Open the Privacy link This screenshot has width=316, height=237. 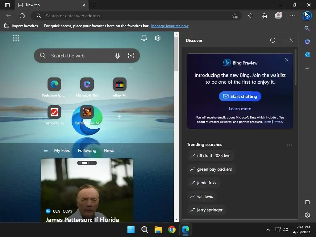click(279, 122)
